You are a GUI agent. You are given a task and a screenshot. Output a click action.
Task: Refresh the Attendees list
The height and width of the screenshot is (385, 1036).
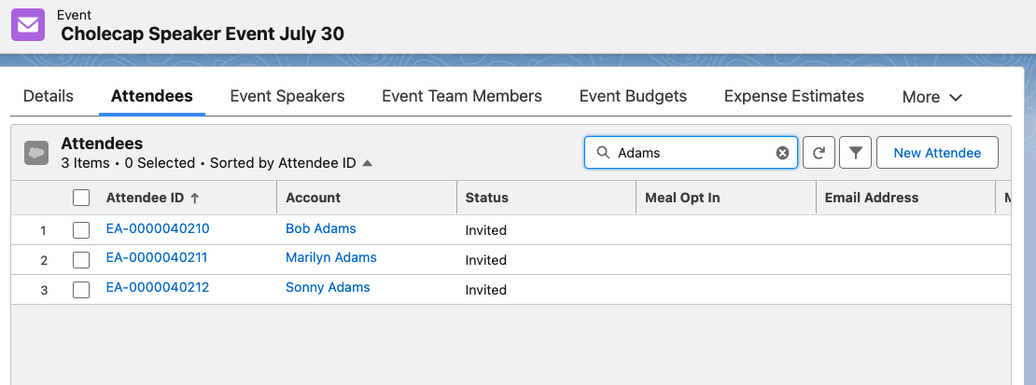pyautogui.click(x=819, y=153)
